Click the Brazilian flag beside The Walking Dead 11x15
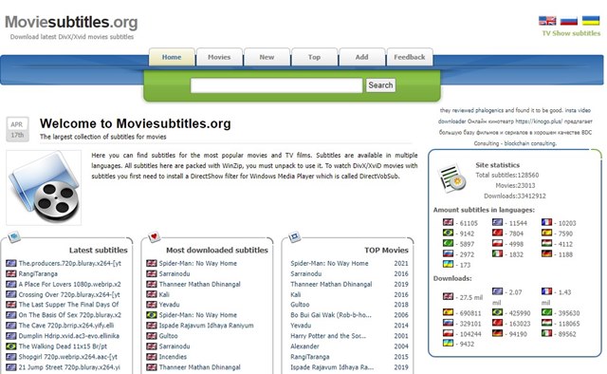Screen dimensions: 607x374 pos(11,346)
